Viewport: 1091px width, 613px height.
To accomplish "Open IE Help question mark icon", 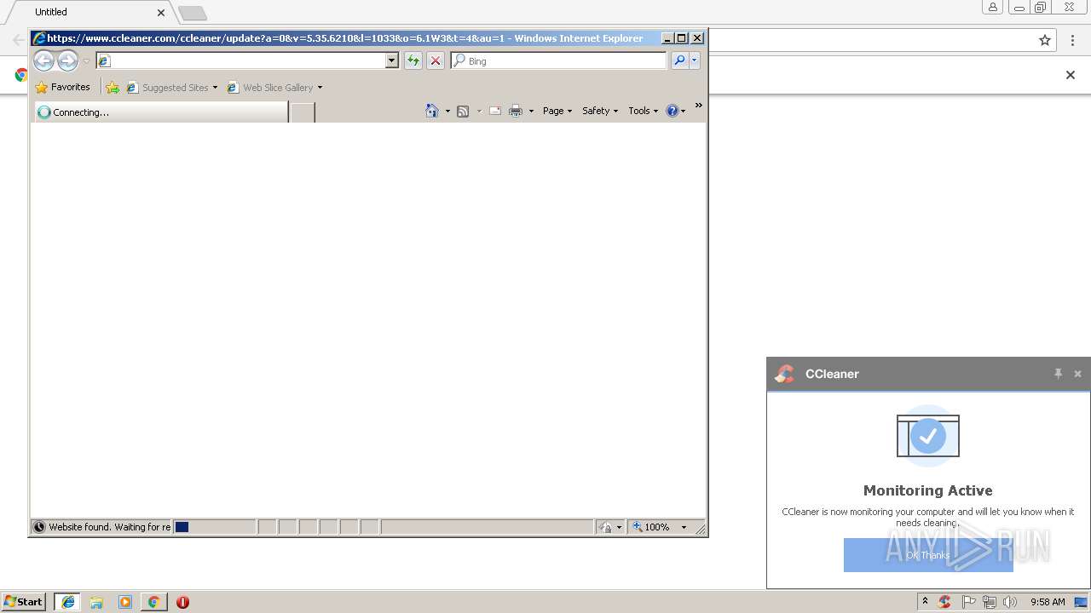I will tap(672, 111).
